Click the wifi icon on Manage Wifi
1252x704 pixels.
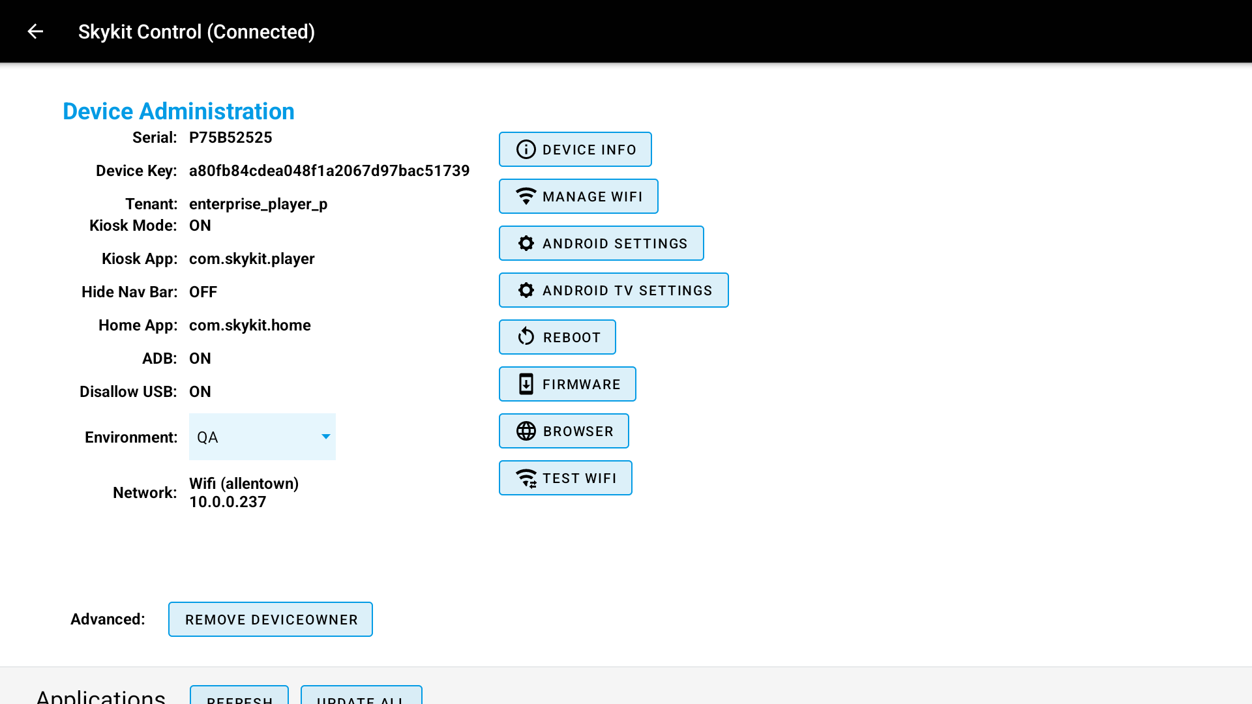(x=526, y=196)
